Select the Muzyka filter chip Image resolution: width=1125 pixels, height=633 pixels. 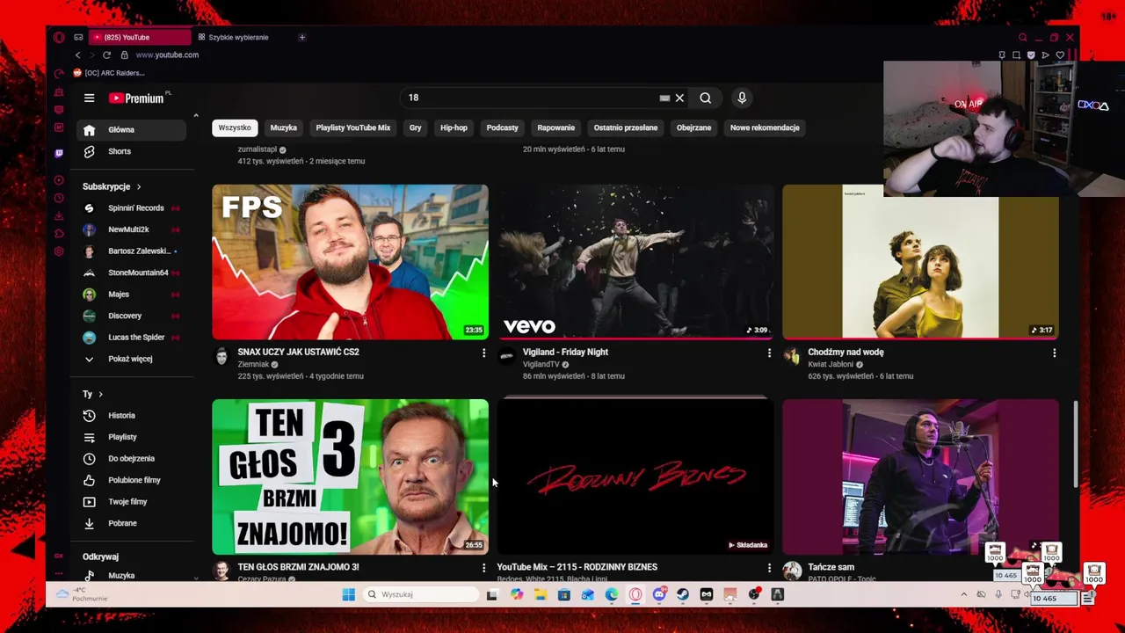283,127
